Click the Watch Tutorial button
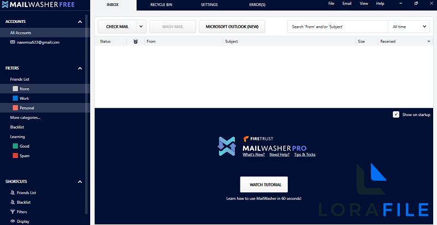437x225 pixels. point(264,184)
